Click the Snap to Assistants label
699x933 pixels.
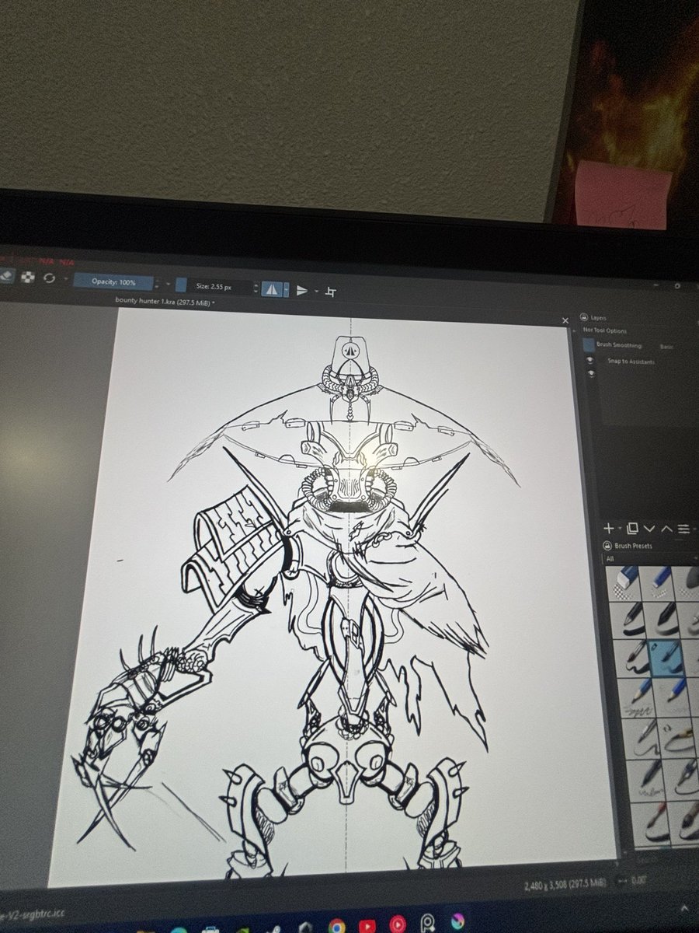631,362
